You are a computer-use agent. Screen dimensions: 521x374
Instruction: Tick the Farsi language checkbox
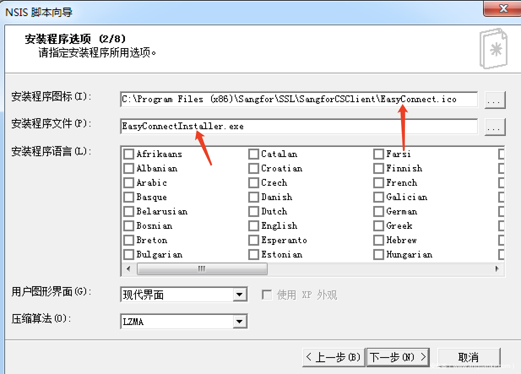click(x=379, y=154)
